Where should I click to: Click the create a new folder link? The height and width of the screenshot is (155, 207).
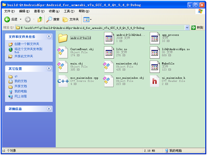coord(27,44)
